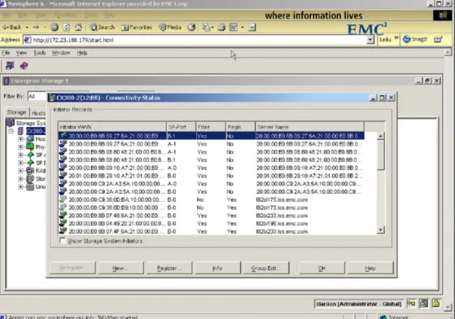Click the SnagIt toolbar icon
Viewport: 455px width, 319px height.
coord(416,39)
